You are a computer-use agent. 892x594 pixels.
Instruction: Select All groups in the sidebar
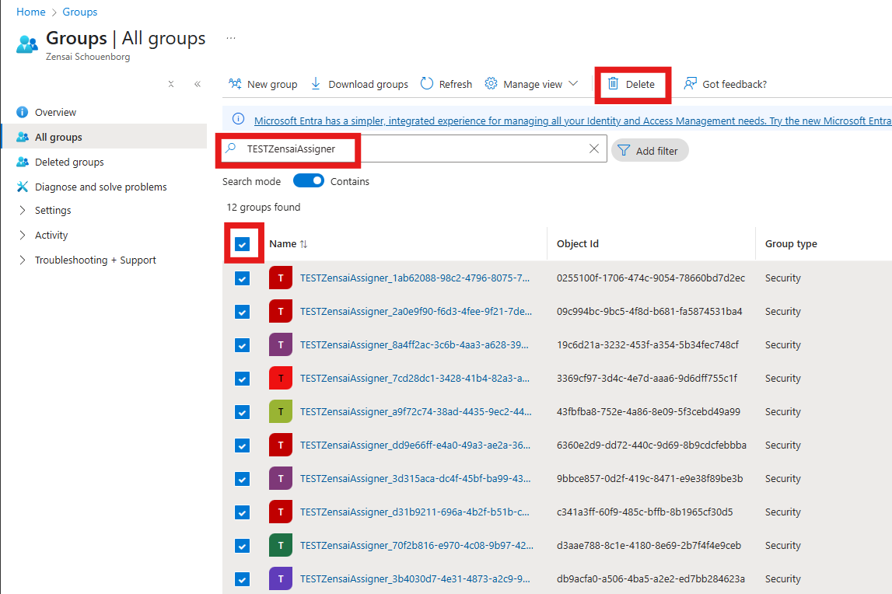coord(104,137)
